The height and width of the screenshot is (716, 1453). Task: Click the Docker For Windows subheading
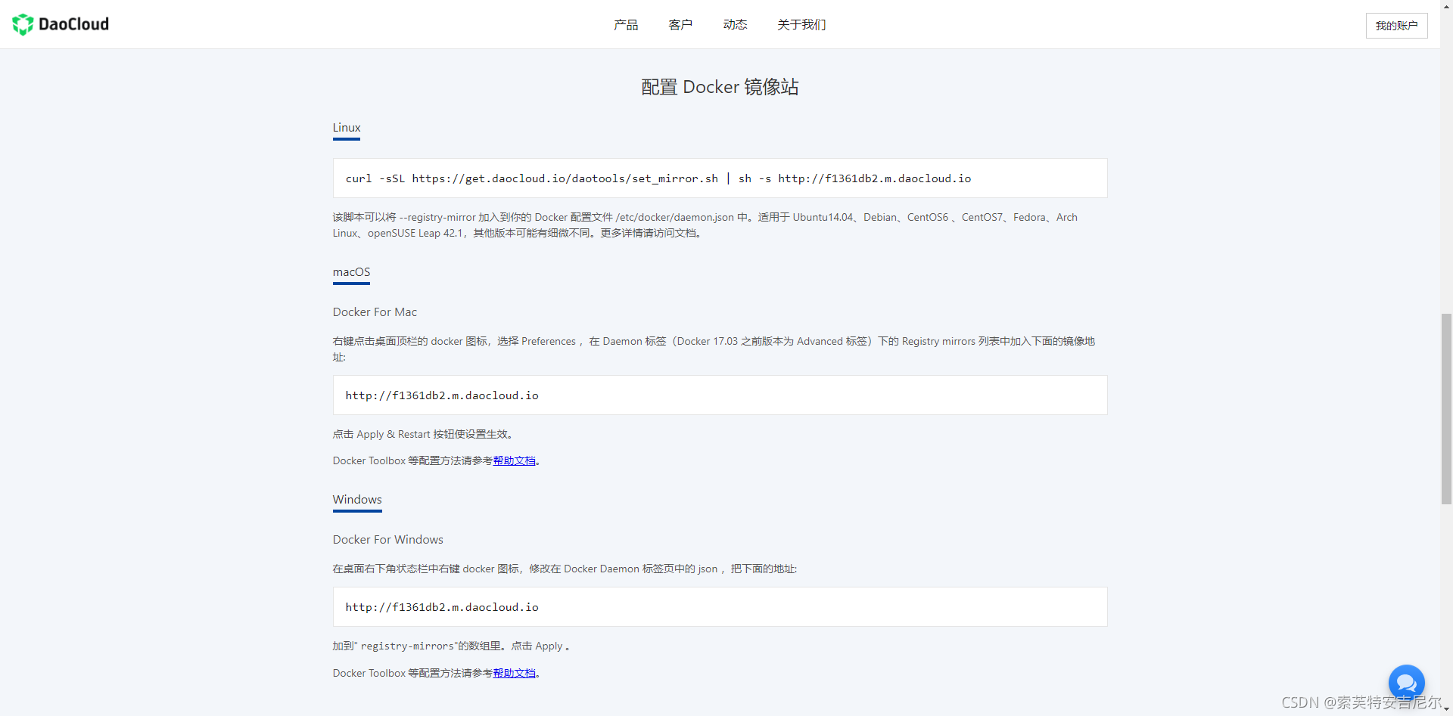coord(388,540)
